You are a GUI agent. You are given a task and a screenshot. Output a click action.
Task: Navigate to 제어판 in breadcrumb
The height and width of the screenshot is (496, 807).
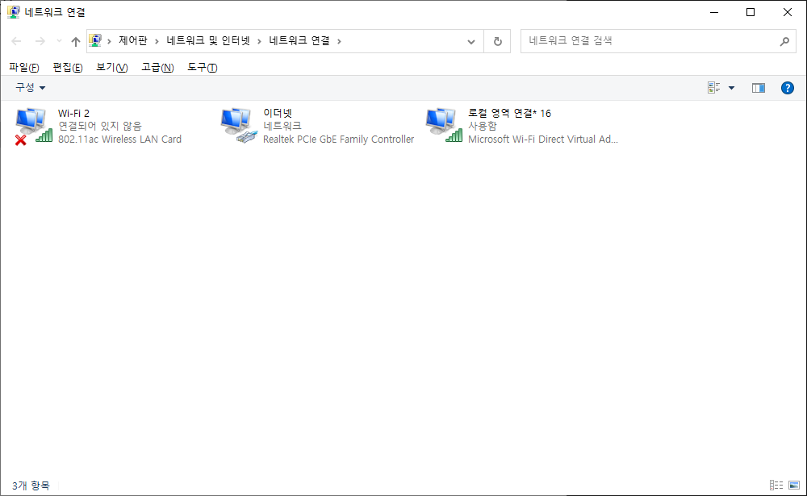click(x=133, y=40)
